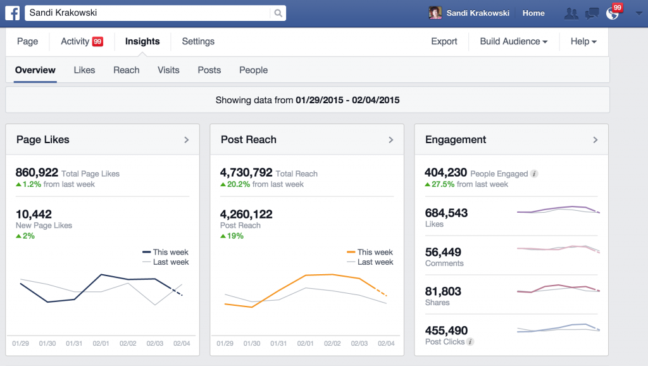Open the Build Audience dropdown
Image resolution: width=648 pixels, height=366 pixels.
pos(514,42)
